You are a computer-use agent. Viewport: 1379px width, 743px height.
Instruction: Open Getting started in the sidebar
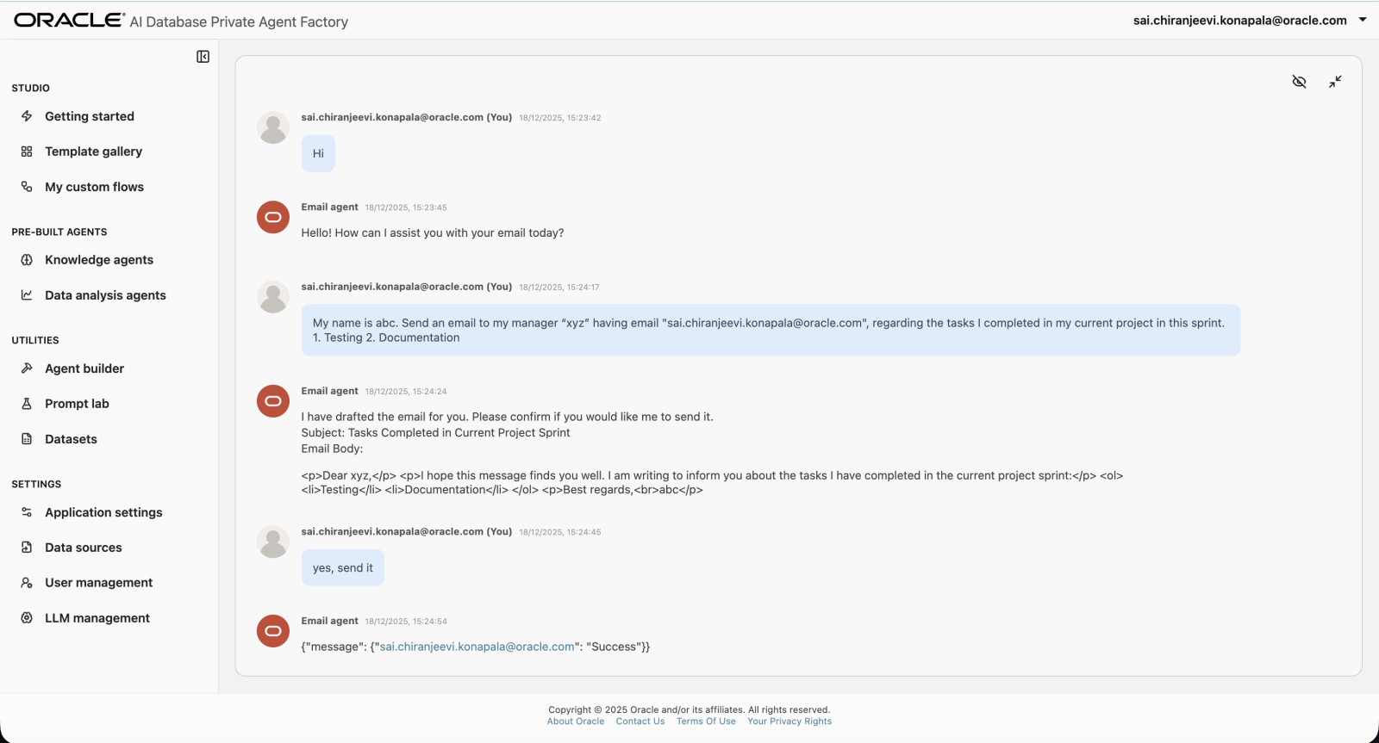(90, 116)
